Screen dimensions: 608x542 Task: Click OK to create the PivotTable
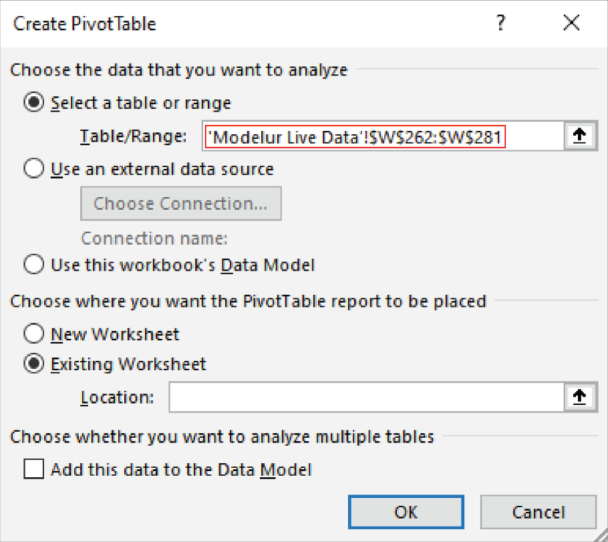point(406,511)
